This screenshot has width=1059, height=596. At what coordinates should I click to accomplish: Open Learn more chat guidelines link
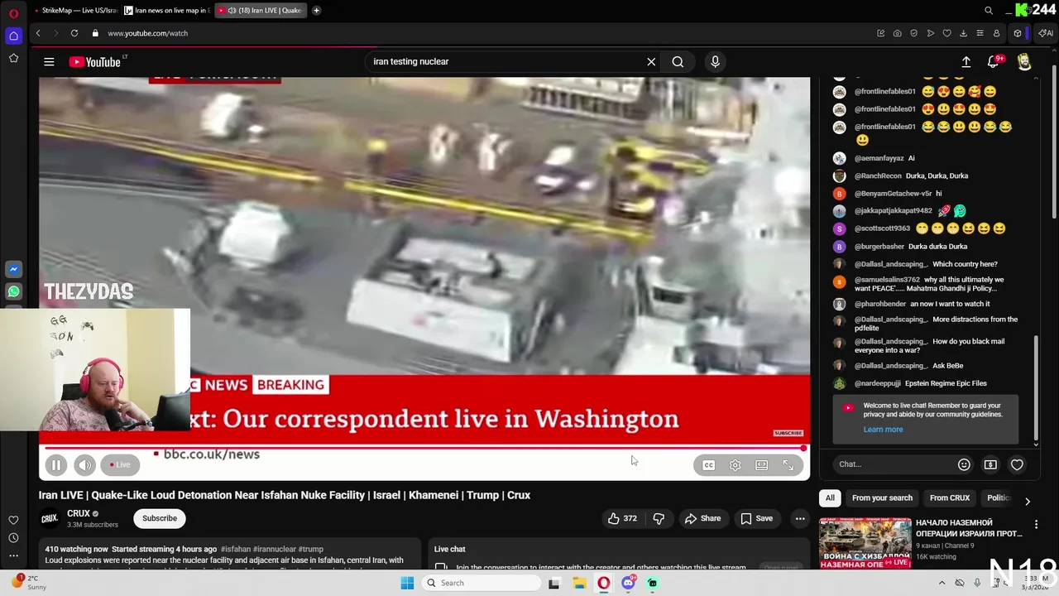[x=883, y=430]
